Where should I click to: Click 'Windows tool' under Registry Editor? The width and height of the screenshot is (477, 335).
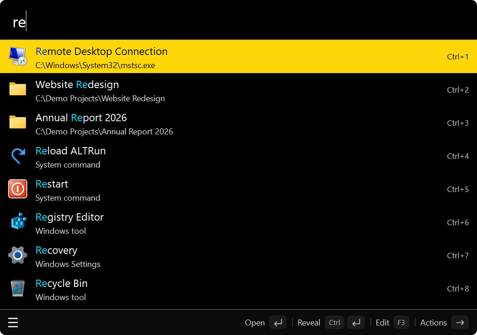(x=61, y=231)
